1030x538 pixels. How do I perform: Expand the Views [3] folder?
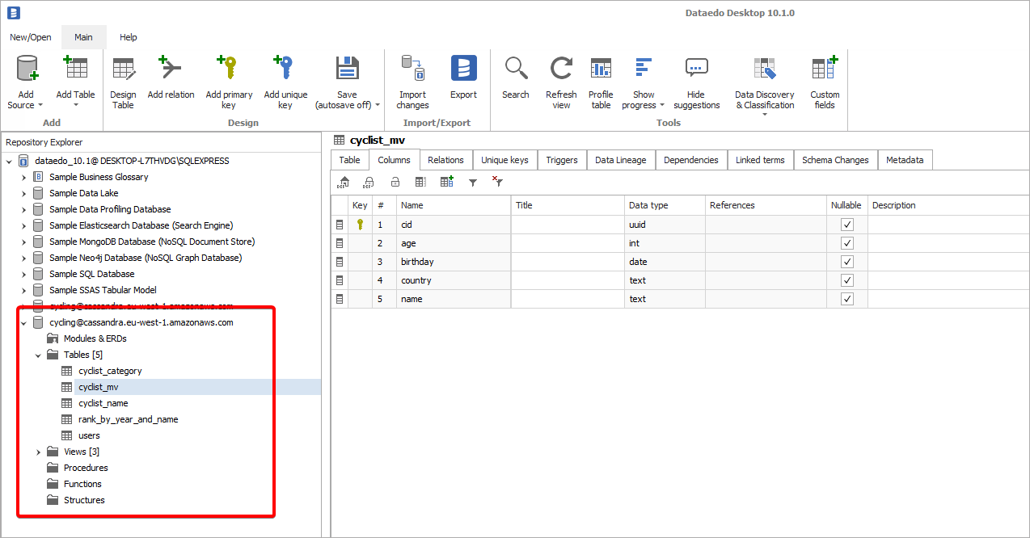[x=38, y=452]
